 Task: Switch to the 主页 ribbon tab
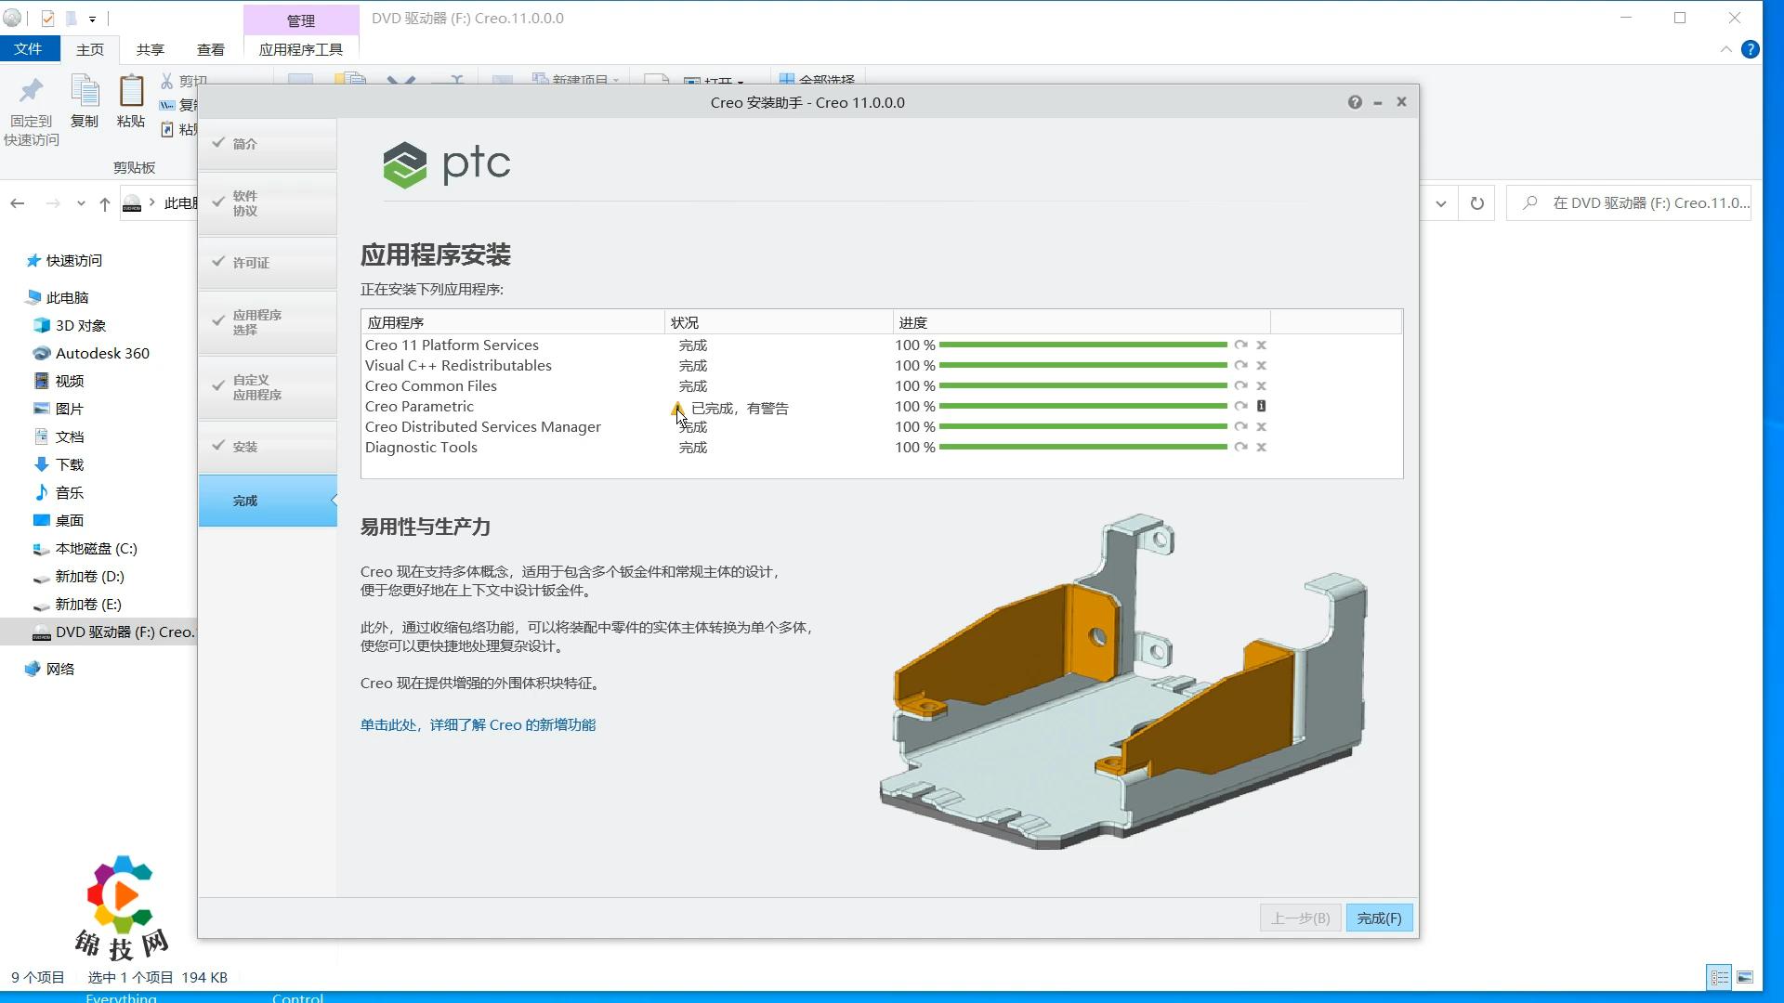tap(90, 49)
